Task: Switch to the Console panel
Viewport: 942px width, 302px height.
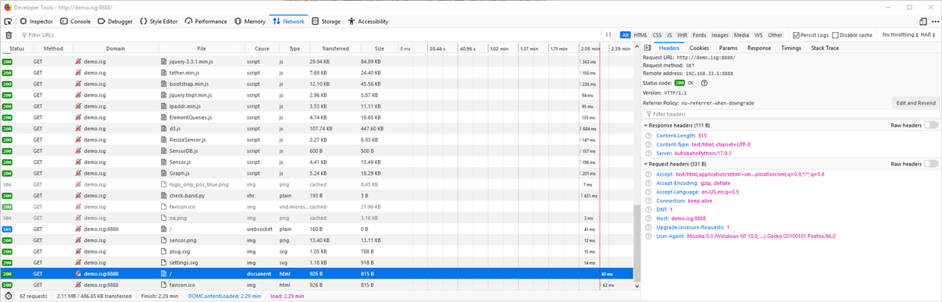Action: 76,21
